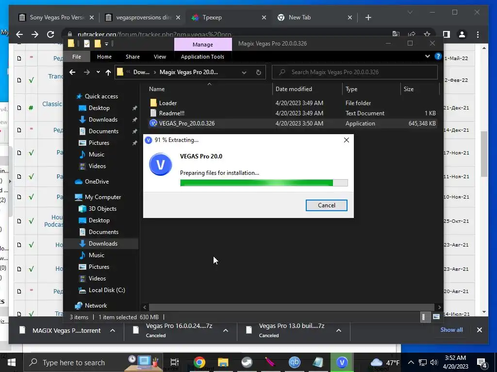Open Task View on taskbar
The width and height of the screenshot is (497, 372).
coord(174,362)
